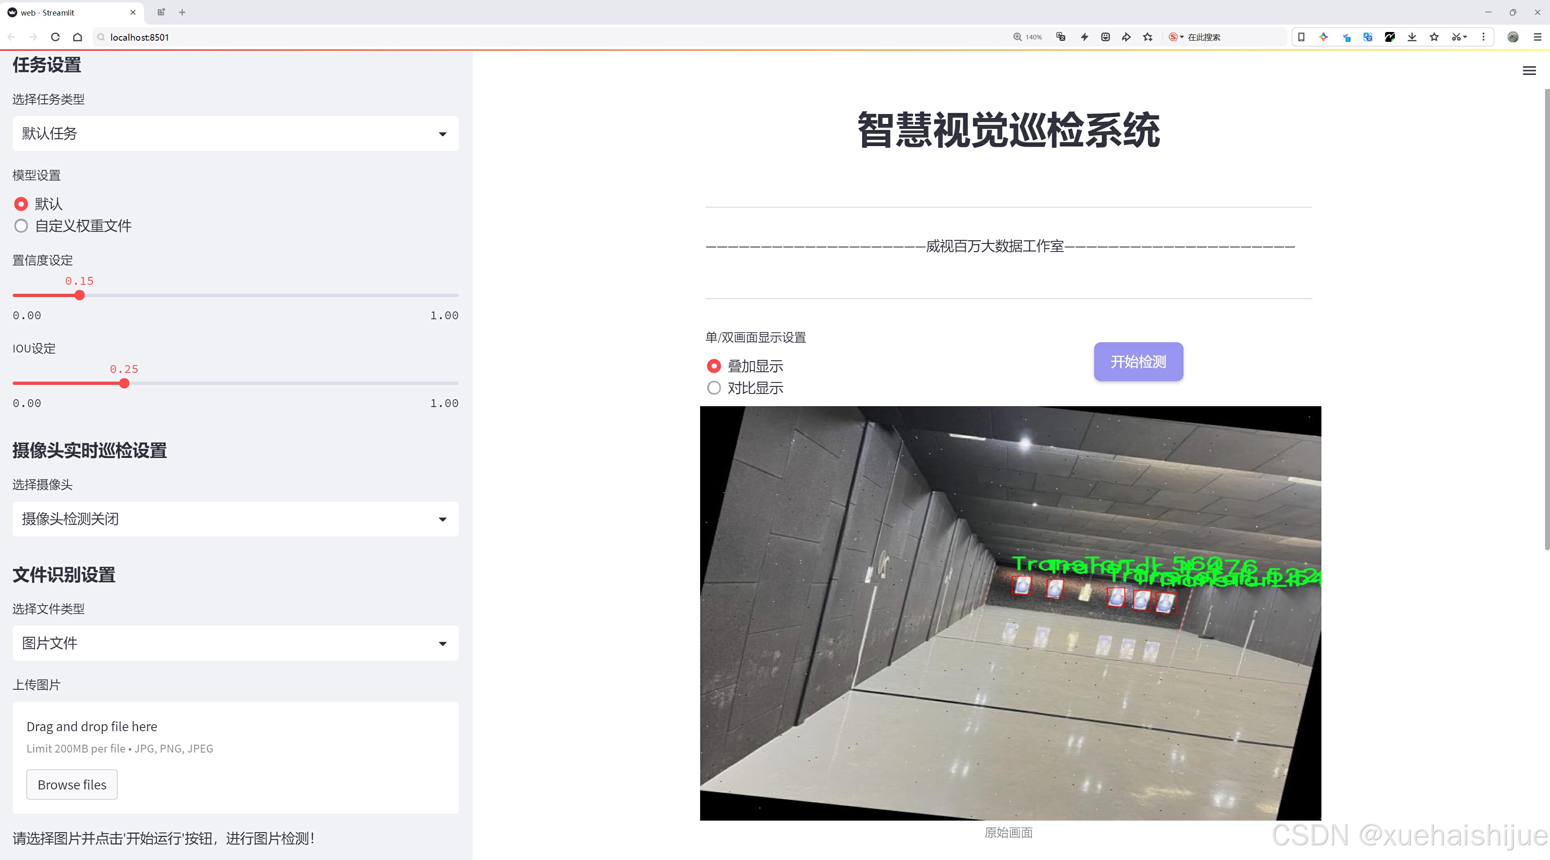
Task: Click the shooting range detection image
Action: 1010,613
